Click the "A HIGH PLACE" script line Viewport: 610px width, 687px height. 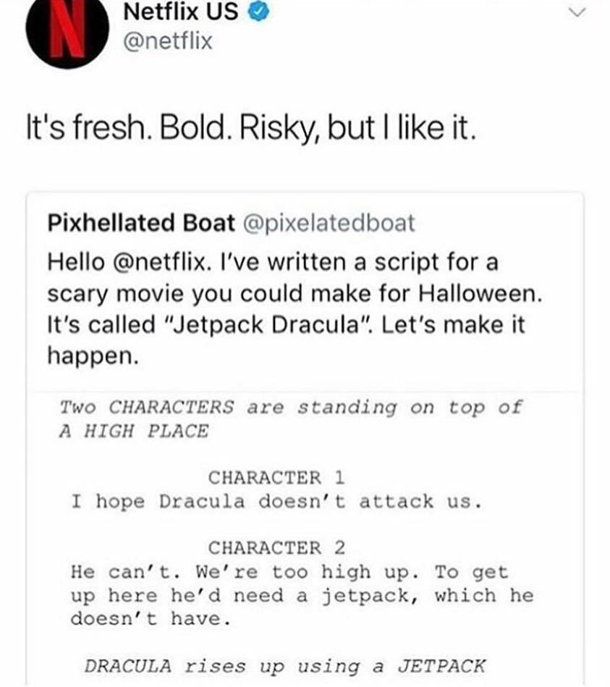pyautogui.click(x=134, y=431)
